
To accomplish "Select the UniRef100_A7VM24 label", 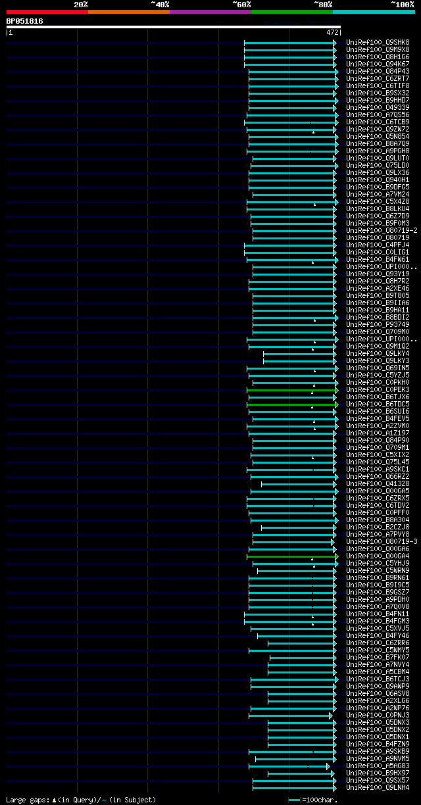I will (x=378, y=194).
